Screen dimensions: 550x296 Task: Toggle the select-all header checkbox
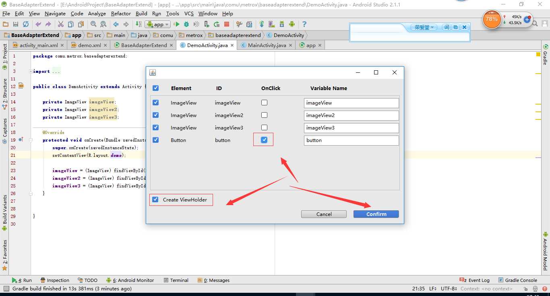156,88
